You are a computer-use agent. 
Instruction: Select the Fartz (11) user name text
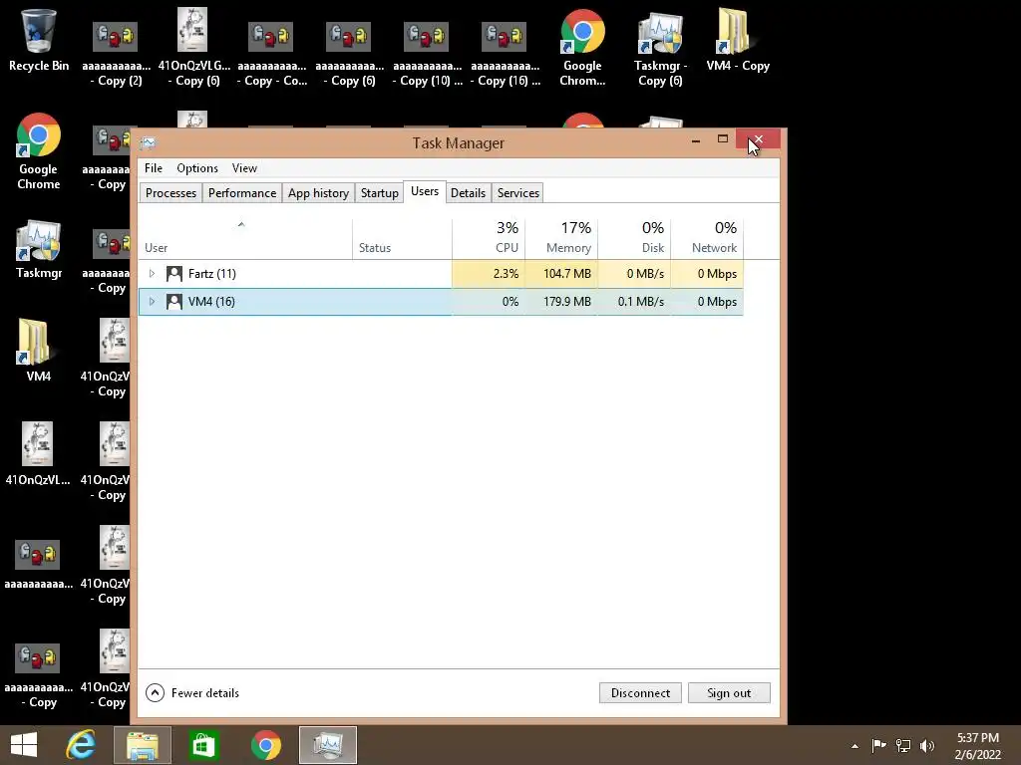tap(212, 274)
